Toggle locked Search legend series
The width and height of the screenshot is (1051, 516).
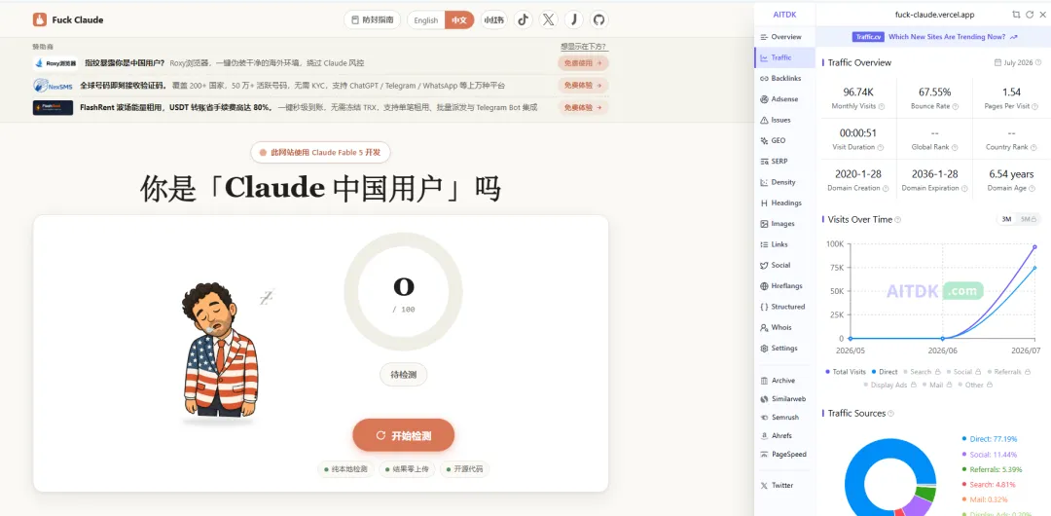[x=922, y=372]
